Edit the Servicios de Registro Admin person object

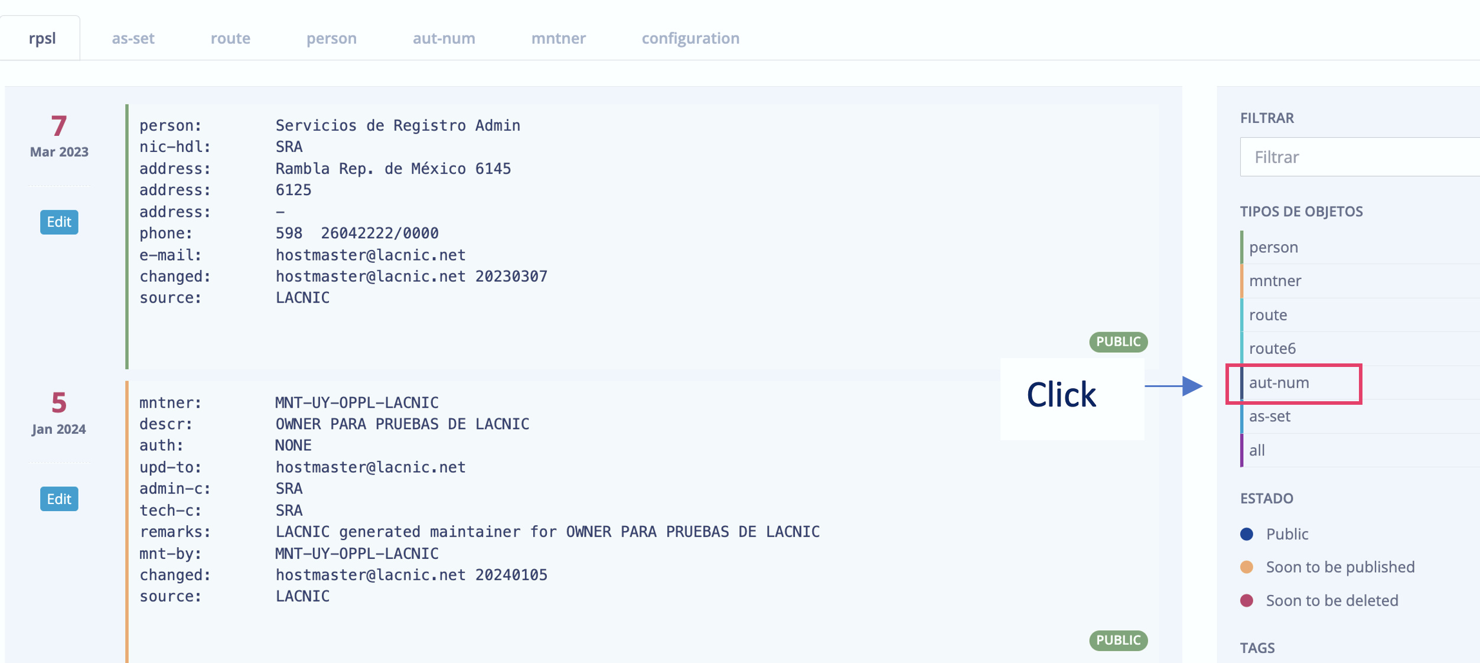[59, 222]
